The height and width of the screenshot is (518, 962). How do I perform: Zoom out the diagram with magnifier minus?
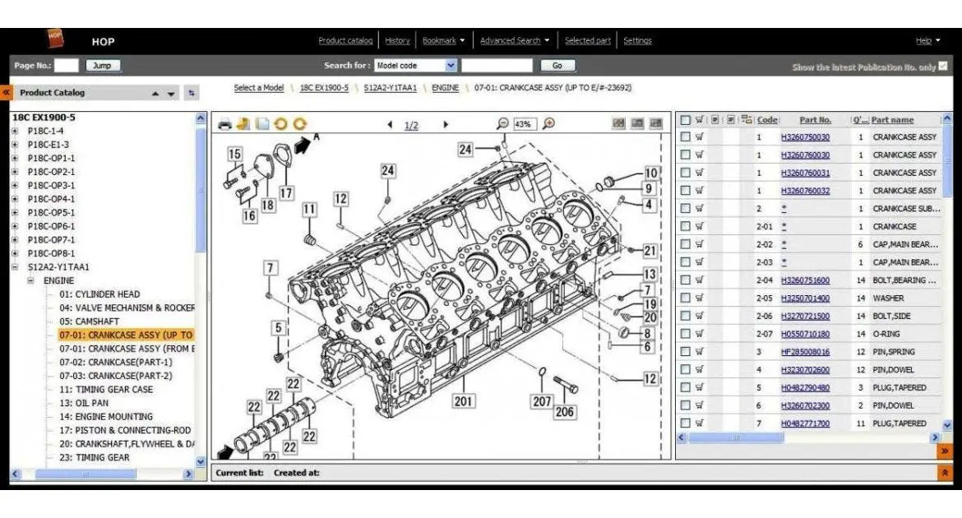coord(502,123)
